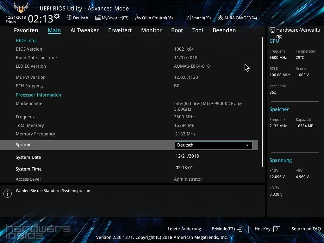The width and height of the screenshot is (324, 243).
Task: Click the Access Level label
Action: [x=28, y=179]
